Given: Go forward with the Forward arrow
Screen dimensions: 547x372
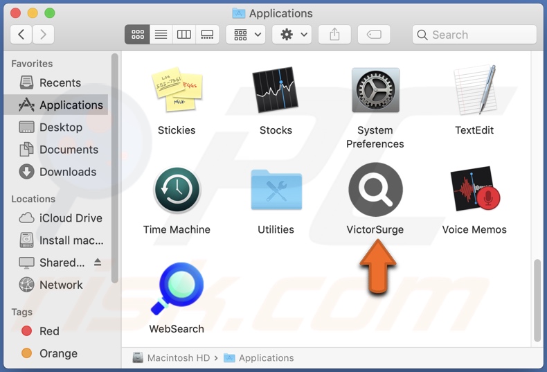Looking at the screenshot, I should (43, 35).
